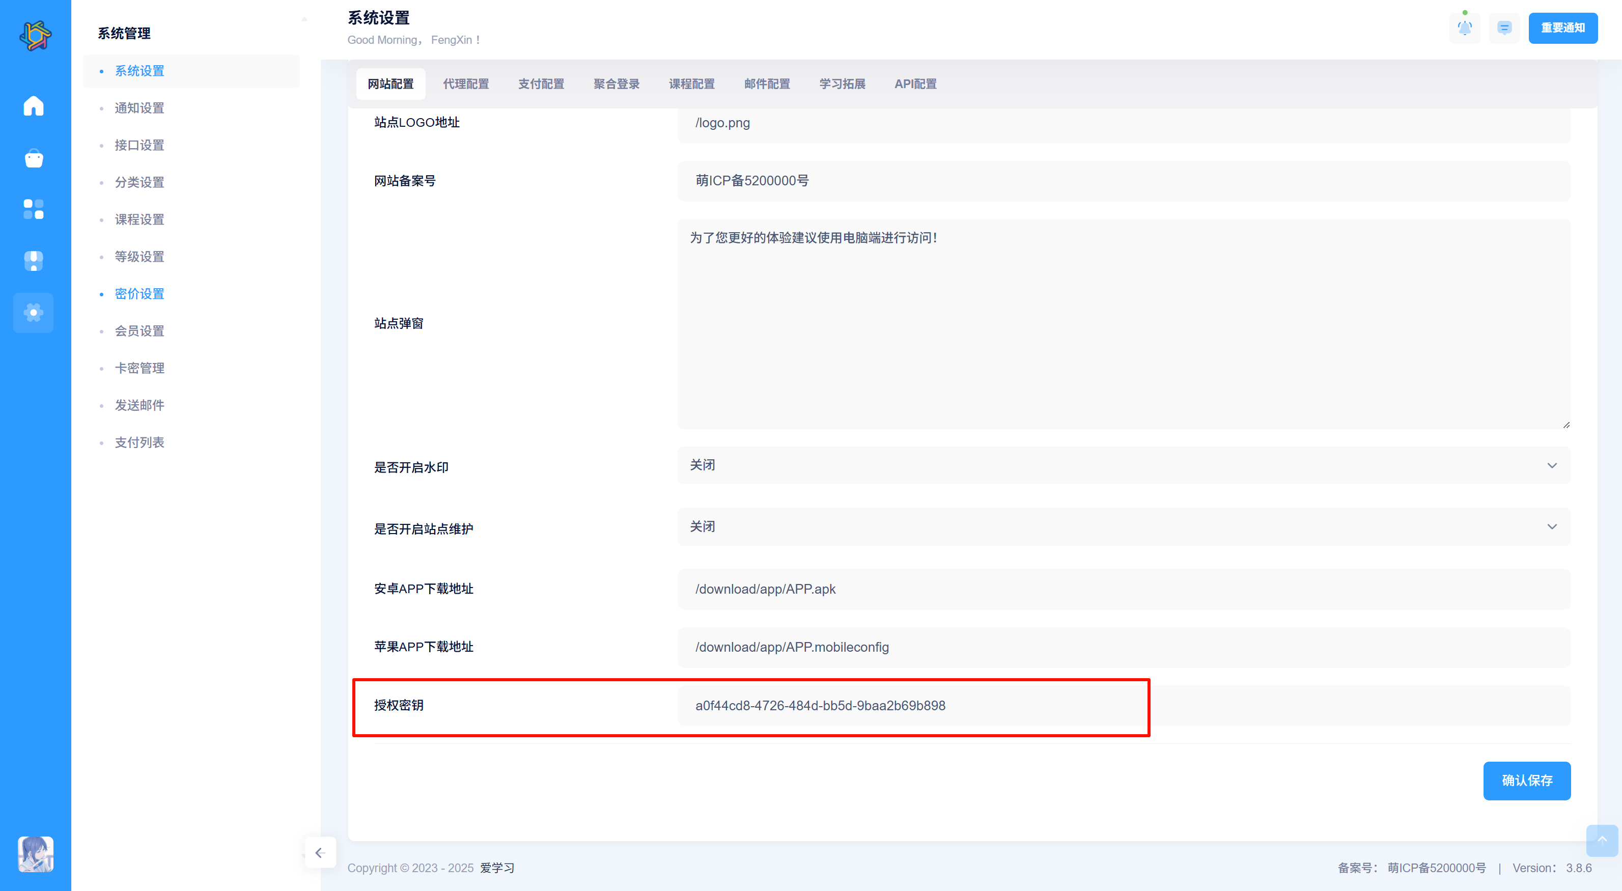The height and width of the screenshot is (891, 1622).
Task: Click the notification bell icon
Action: (x=1465, y=27)
